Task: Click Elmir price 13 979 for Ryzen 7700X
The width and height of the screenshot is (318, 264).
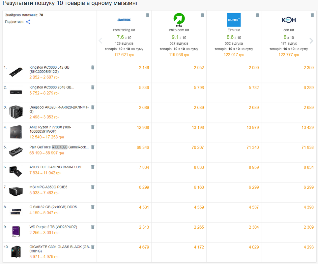Action: pos(253,127)
